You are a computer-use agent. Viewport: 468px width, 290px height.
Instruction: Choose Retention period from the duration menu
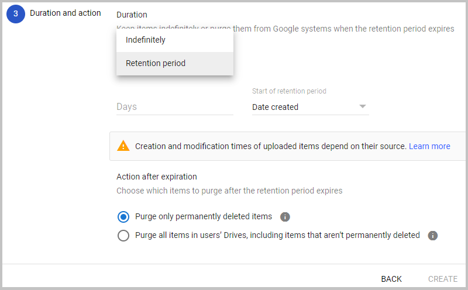coord(156,63)
